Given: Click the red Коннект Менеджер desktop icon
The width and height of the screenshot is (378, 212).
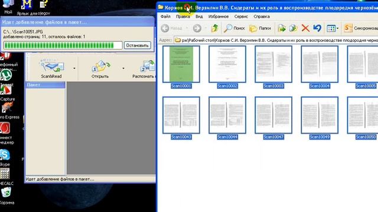Looking at the screenshot, I should 5,128.
